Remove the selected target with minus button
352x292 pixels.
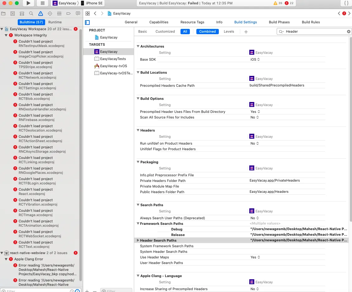click(95, 291)
